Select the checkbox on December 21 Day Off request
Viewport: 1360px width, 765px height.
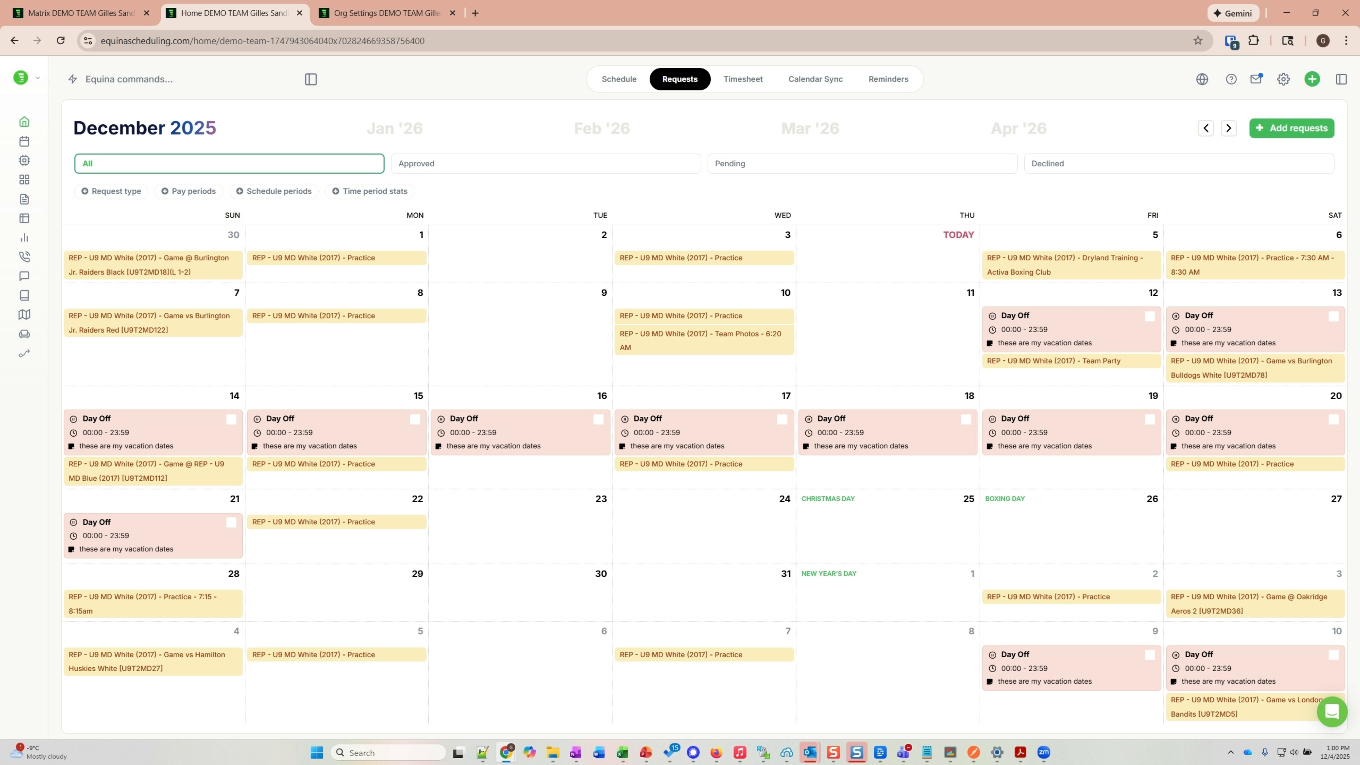pos(231,522)
